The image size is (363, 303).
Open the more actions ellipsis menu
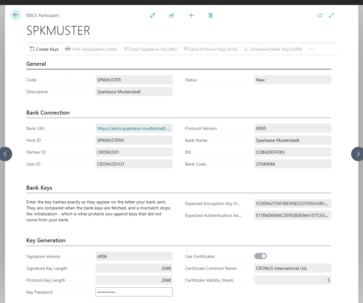click(x=311, y=49)
